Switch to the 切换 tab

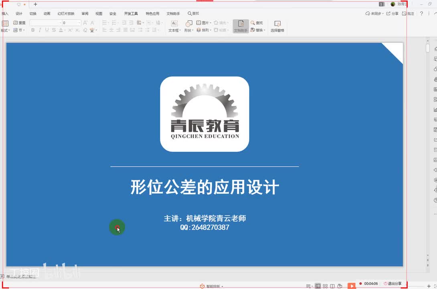[x=33, y=14]
